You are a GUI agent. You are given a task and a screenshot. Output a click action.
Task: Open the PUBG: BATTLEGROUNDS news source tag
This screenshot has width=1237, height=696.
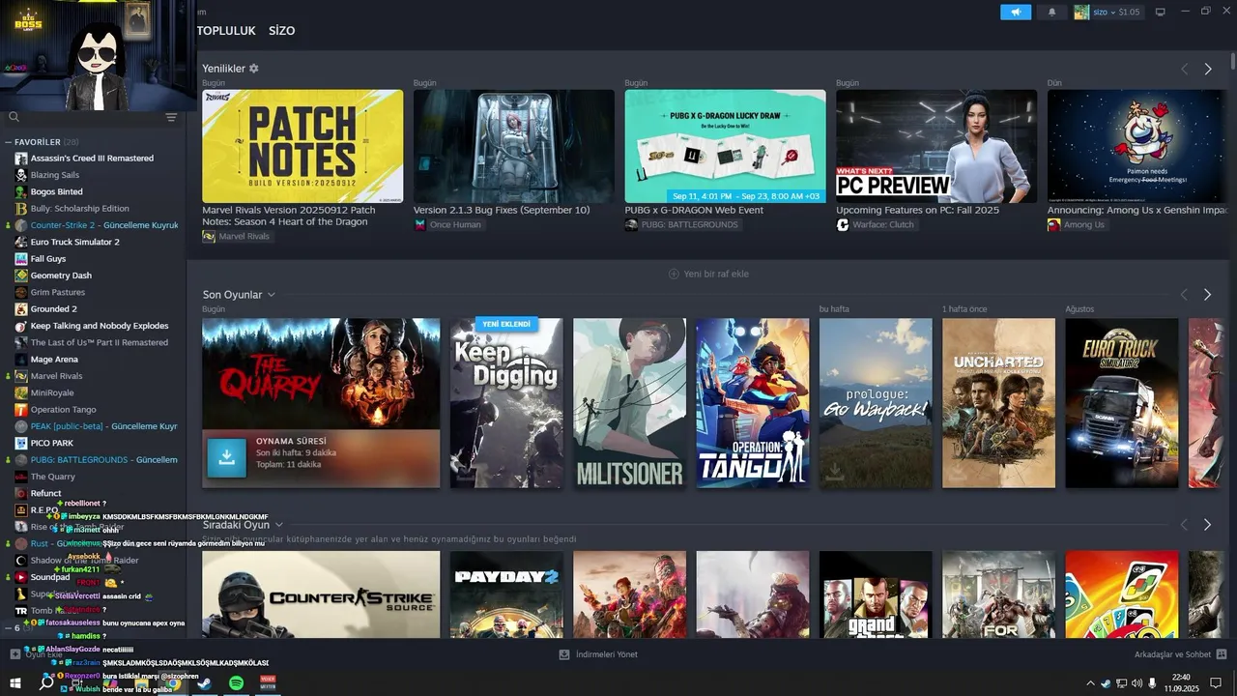click(681, 224)
